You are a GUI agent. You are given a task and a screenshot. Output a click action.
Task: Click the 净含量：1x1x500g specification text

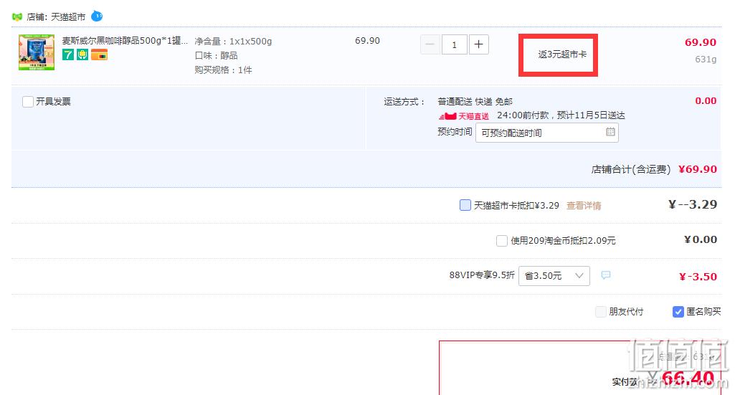[233, 42]
